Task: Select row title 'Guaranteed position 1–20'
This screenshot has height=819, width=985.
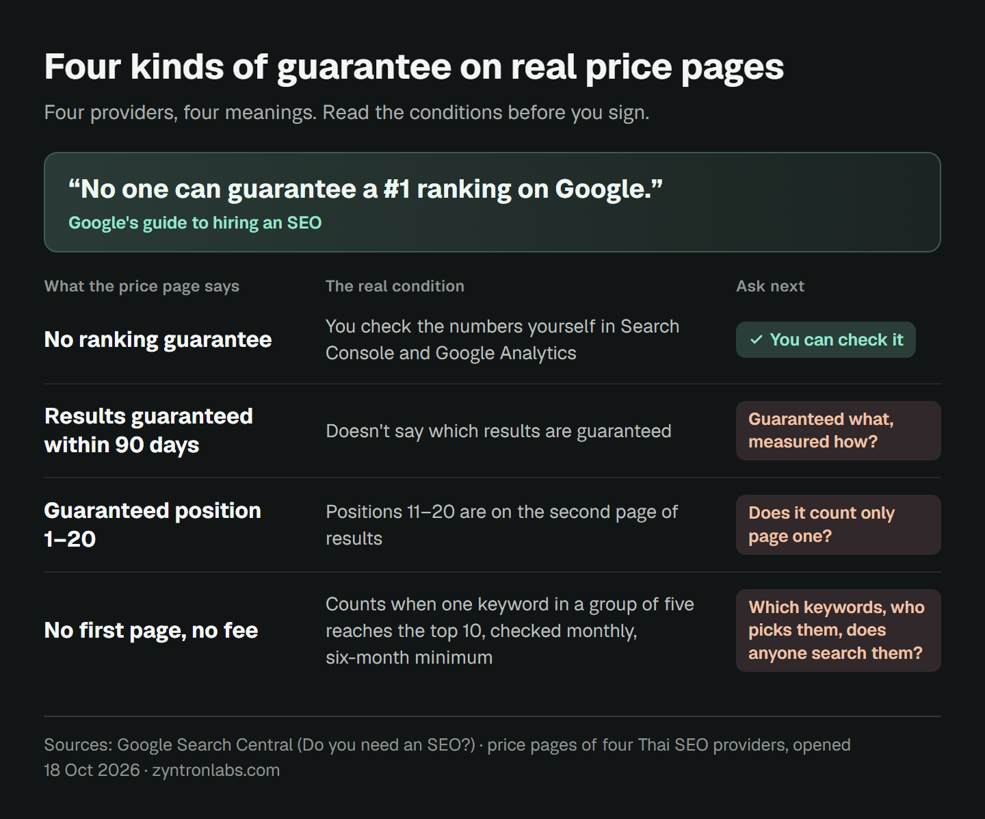Action: 153,525
